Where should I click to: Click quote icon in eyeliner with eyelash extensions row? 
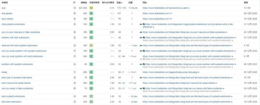tap(141, 64)
